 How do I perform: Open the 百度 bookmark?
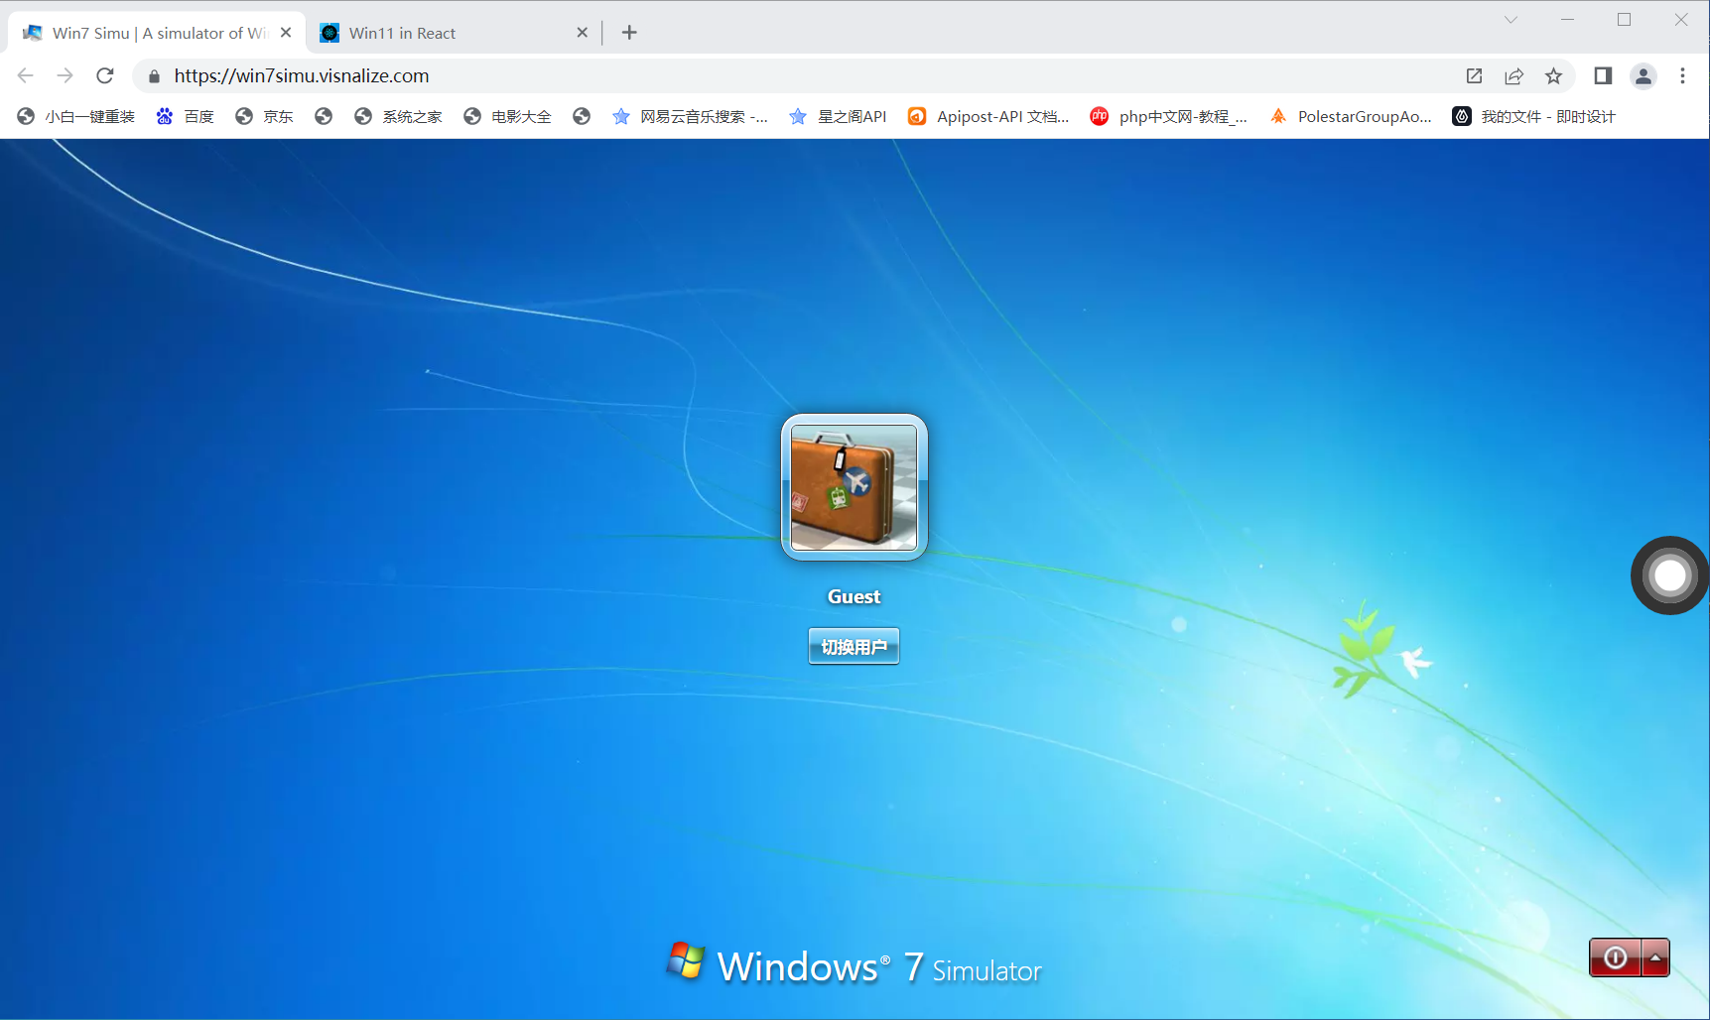(x=185, y=116)
